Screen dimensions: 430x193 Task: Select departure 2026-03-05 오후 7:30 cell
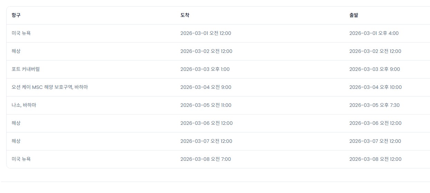(x=374, y=105)
